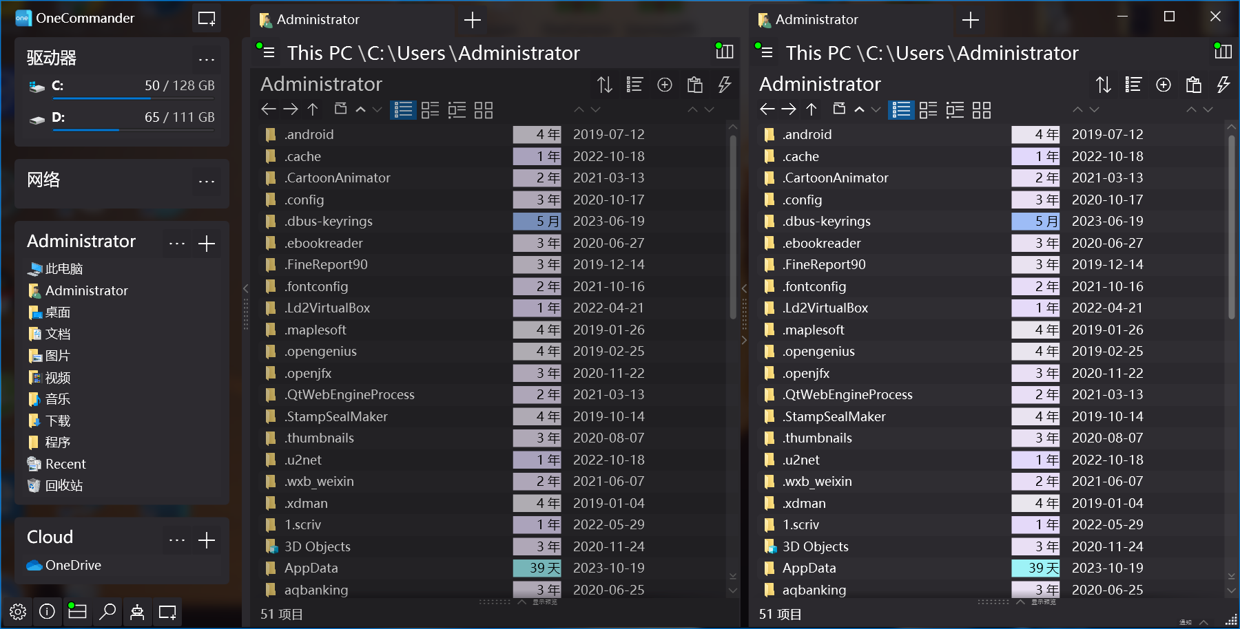The width and height of the screenshot is (1240, 629).
Task: Select details list view in right pane
Action: click(x=901, y=110)
